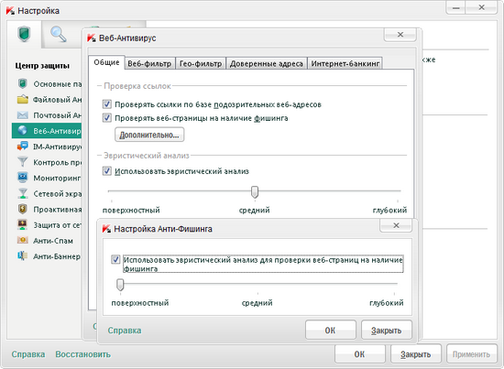This screenshot has width=504, height=369.
Task: Select Почтовый Антивирус envelope icon
Action: (x=22, y=115)
